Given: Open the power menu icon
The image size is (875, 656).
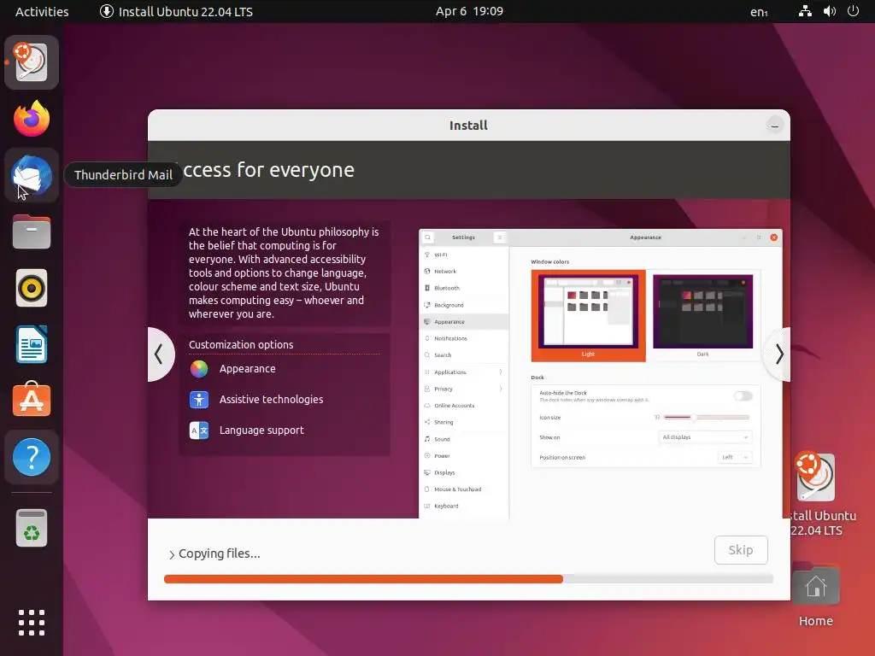Looking at the screenshot, I should coord(853,11).
